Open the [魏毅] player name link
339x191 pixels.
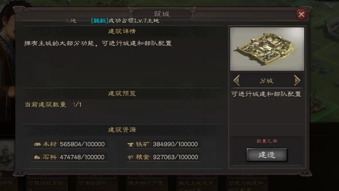pyautogui.click(x=100, y=21)
